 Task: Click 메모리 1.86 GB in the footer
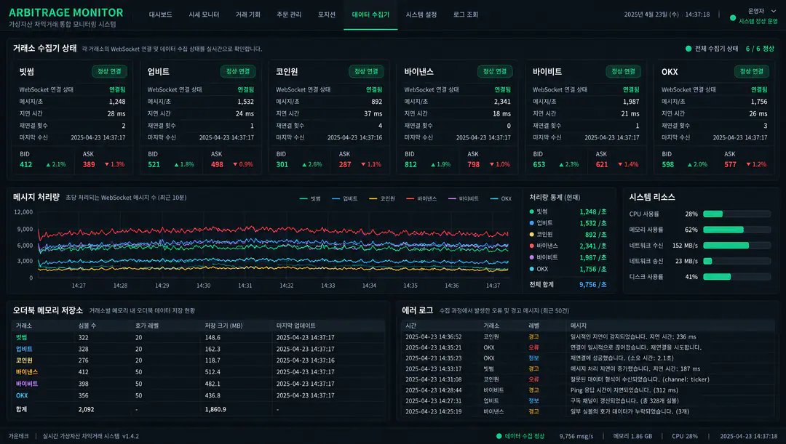coord(632,436)
